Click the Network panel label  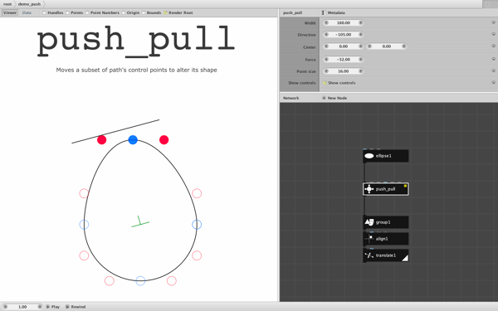[291, 98]
